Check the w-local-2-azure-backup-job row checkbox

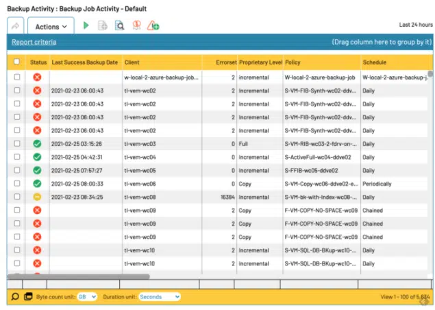click(17, 77)
